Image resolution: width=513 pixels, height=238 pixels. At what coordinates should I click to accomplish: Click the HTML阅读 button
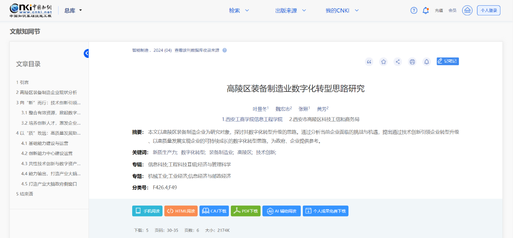[x=181, y=211]
